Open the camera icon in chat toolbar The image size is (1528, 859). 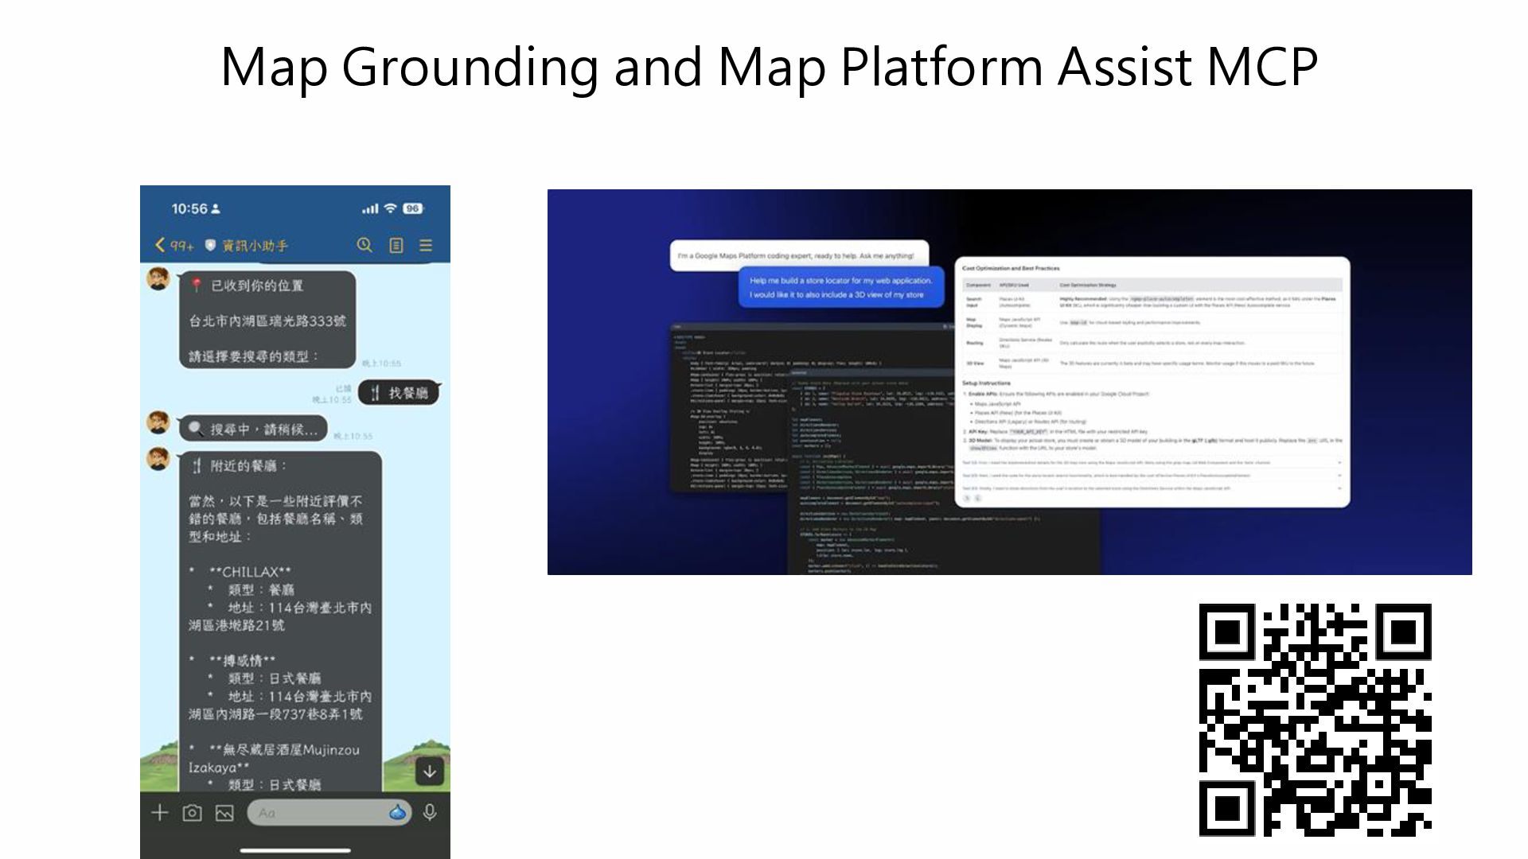(192, 813)
